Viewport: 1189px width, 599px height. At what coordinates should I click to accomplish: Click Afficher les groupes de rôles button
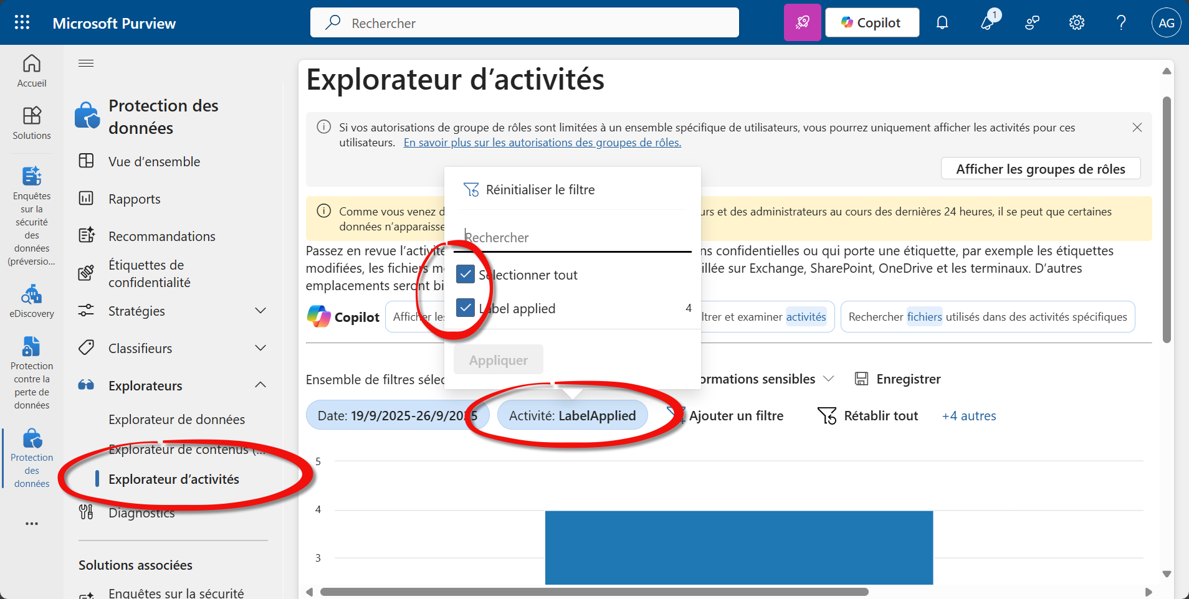(1040, 169)
